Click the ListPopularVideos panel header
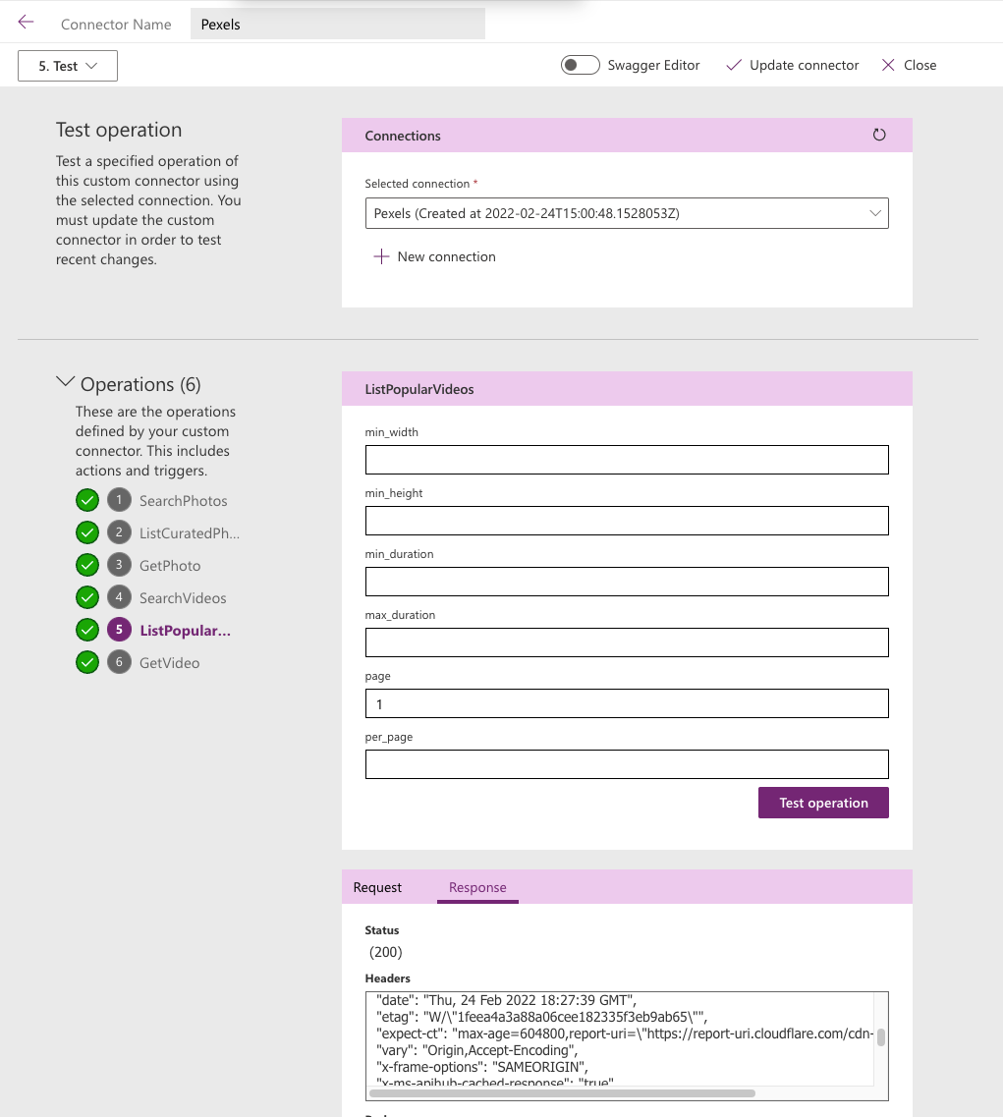 click(x=627, y=389)
